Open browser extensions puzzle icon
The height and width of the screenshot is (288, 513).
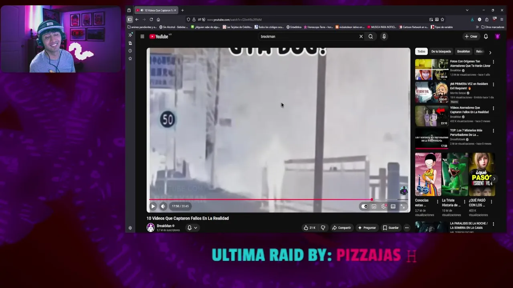[x=487, y=20]
